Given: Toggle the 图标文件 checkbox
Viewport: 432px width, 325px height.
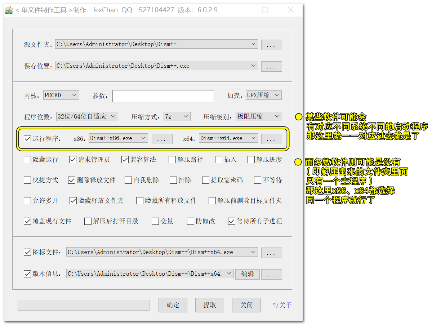Looking at the screenshot, I should coord(27,252).
